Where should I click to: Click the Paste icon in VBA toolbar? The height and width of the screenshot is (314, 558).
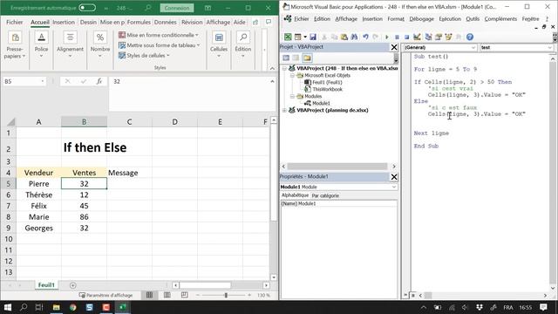(x=344, y=37)
